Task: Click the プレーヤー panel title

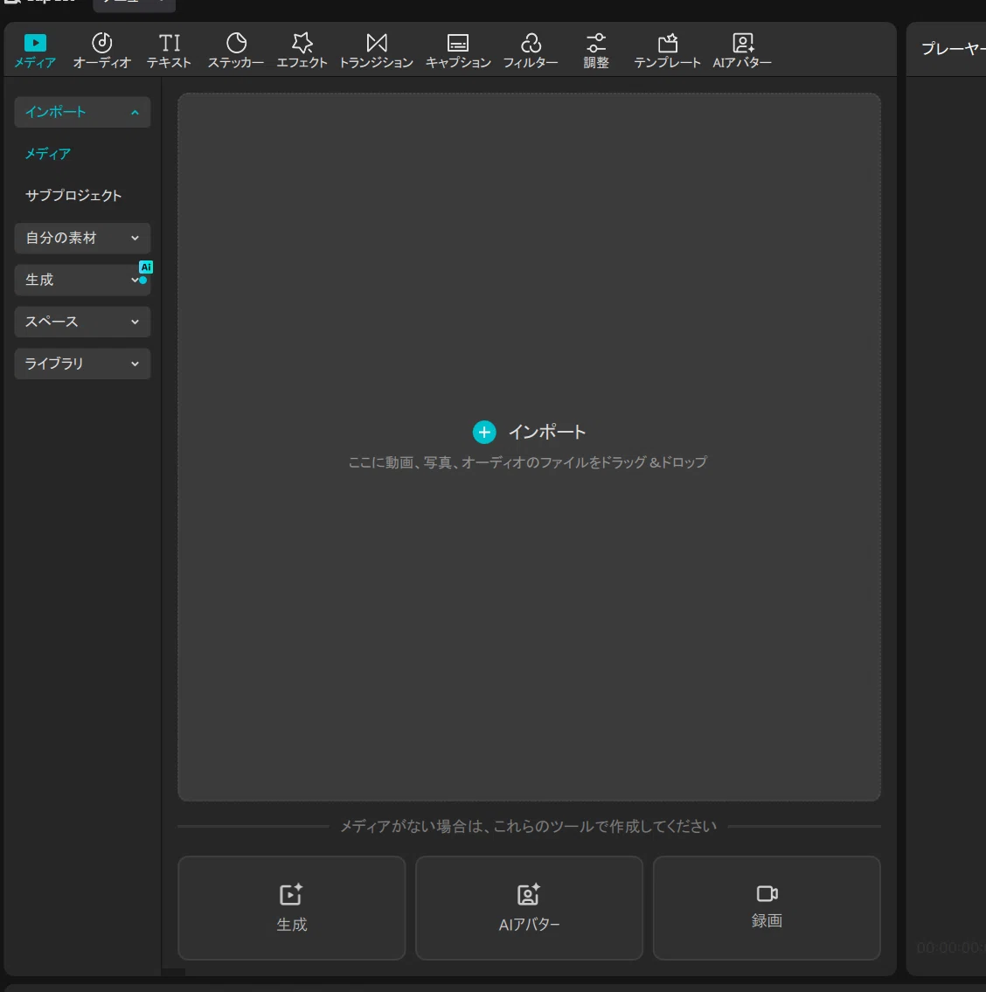Action: point(953,49)
